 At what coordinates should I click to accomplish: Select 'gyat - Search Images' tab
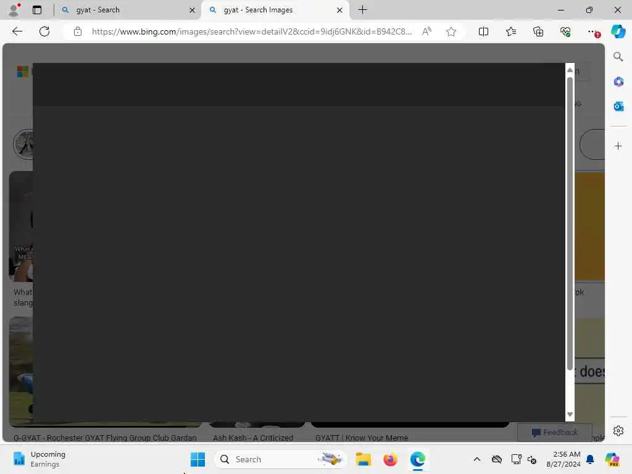[x=275, y=10]
